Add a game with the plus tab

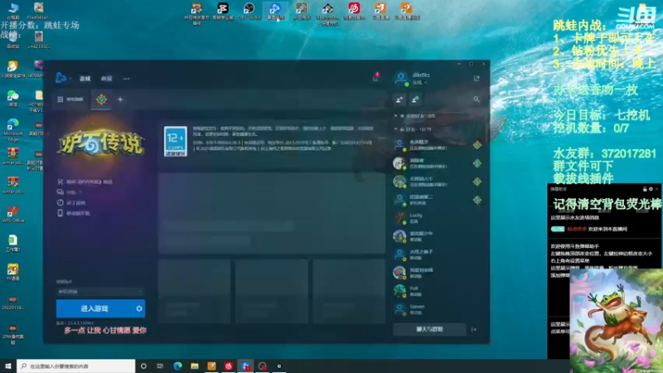tap(120, 99)
